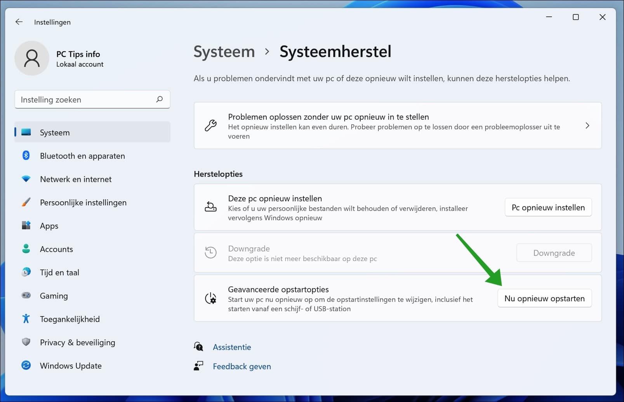Click the Gaming controller icon
This screenshot has height=402, width=624.
pyautogui.click(x=26, y=295)
